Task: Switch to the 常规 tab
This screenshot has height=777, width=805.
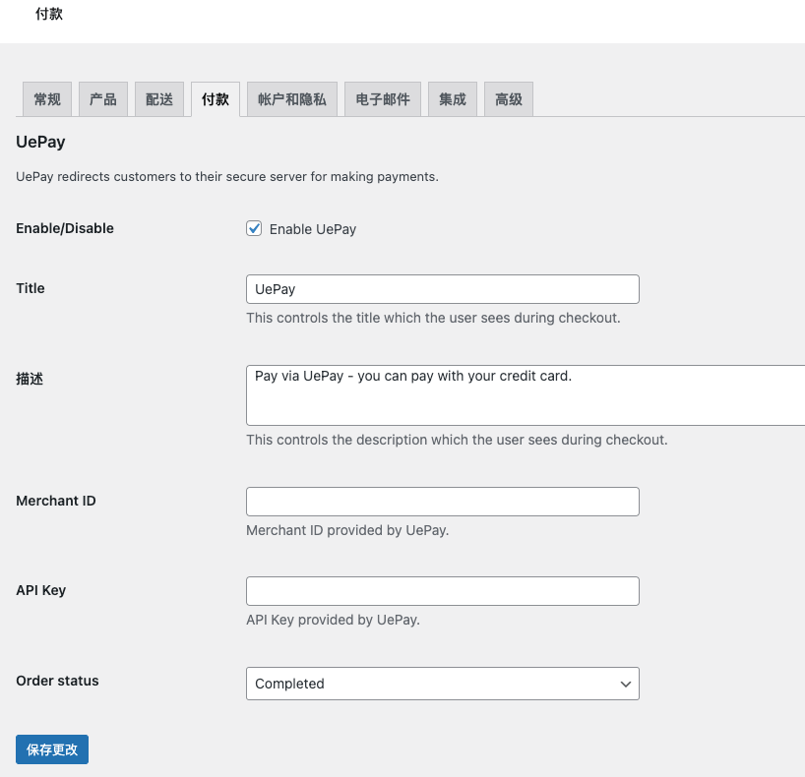Action: pos(47,99)
